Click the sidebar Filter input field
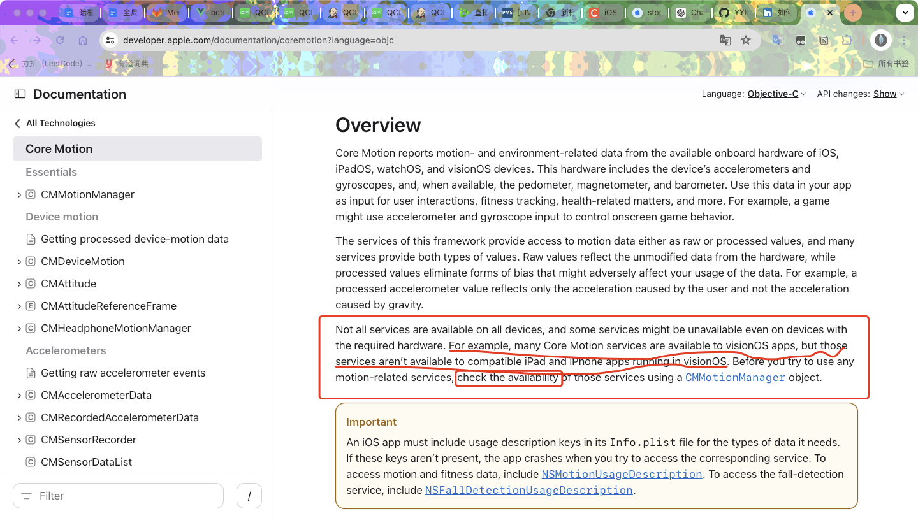Image resolution: width=918 pixels, height=518 pixels. click(x=119, y=496)
